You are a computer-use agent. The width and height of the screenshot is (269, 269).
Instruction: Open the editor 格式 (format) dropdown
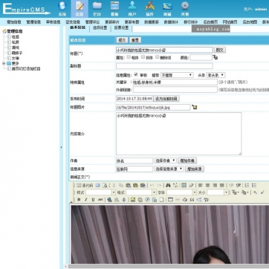[141, 192]
